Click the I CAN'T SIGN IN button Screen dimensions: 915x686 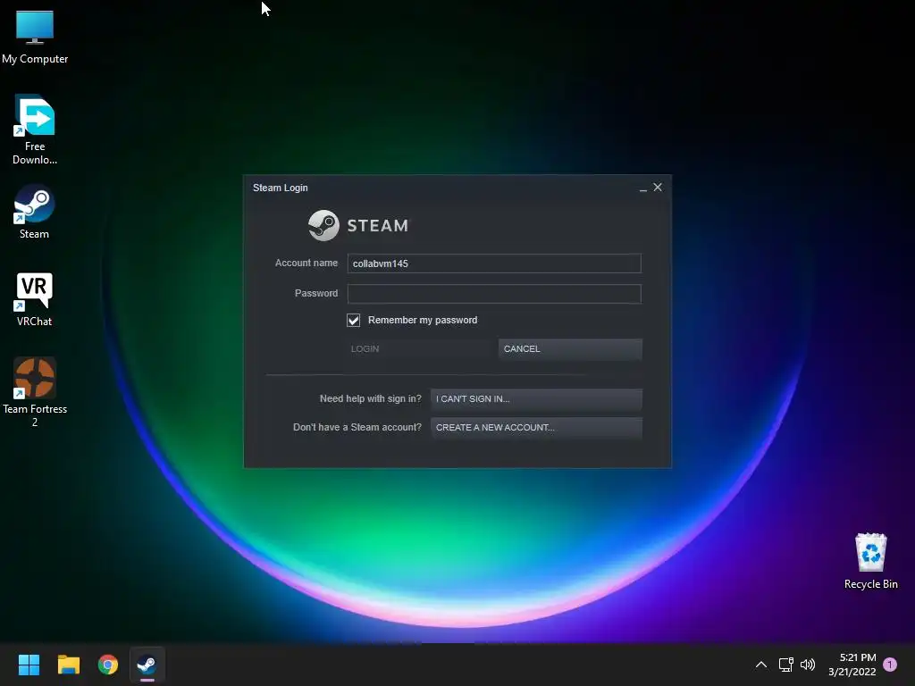(x=536, y=399)
